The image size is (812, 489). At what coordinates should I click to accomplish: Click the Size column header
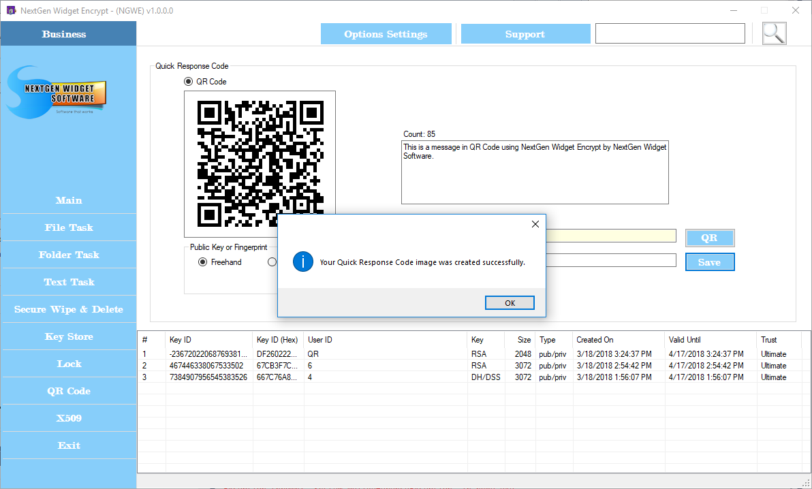pyautogui.click(x=520, y=340)
